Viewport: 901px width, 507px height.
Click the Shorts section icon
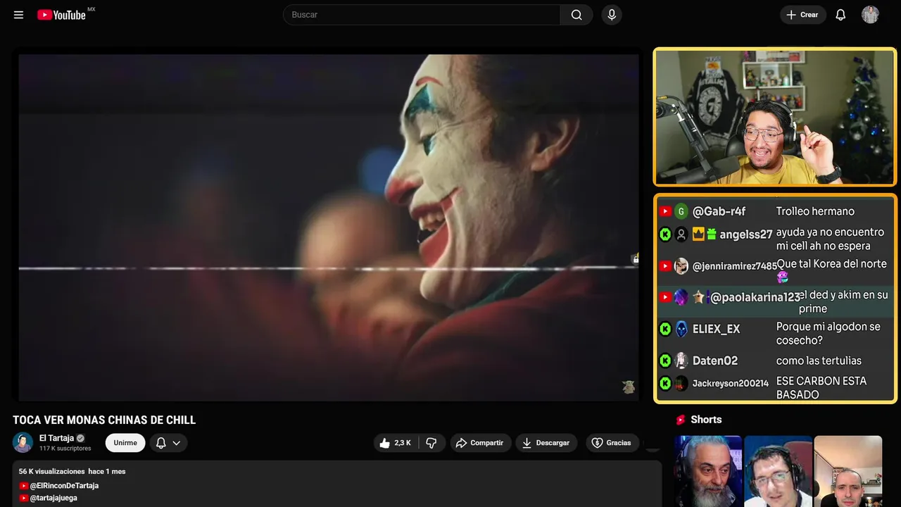coord(681,420)
